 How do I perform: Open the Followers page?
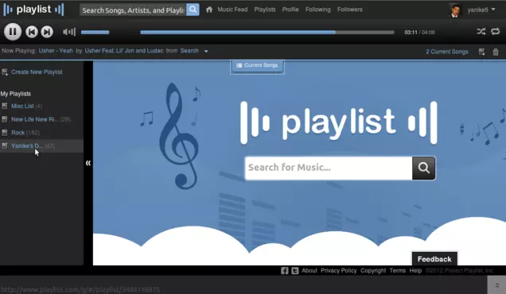point(350,10)
